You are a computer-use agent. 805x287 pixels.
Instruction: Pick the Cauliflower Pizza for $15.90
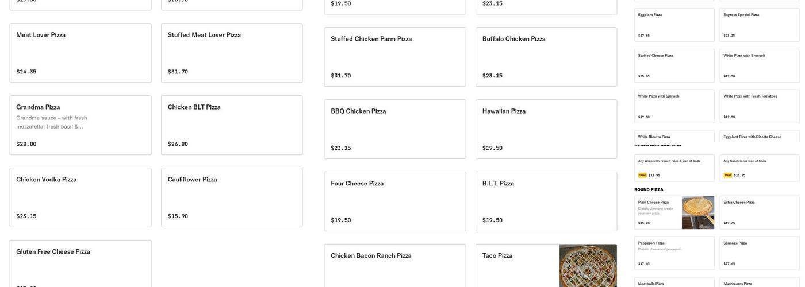point(232,197)
